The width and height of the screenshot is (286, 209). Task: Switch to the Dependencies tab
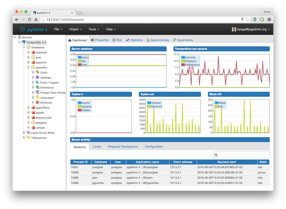(x=158, y=40)
